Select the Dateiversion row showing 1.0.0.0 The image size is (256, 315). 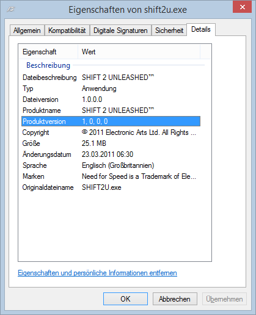pos(111,100)
